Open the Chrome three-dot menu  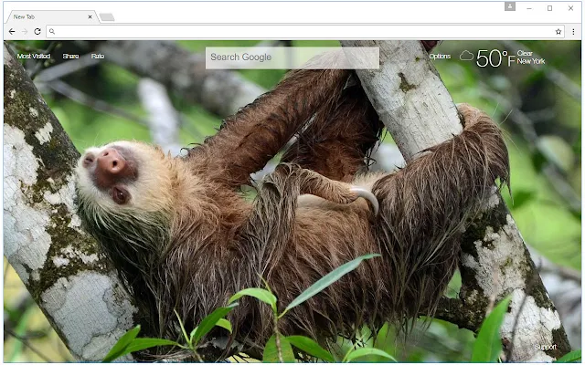tap(573, 32)
